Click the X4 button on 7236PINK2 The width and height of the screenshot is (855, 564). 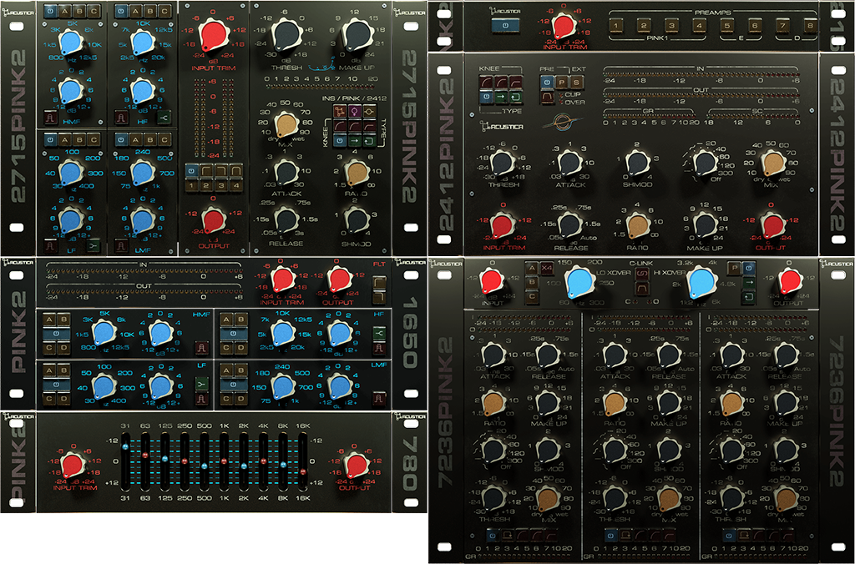547,268
